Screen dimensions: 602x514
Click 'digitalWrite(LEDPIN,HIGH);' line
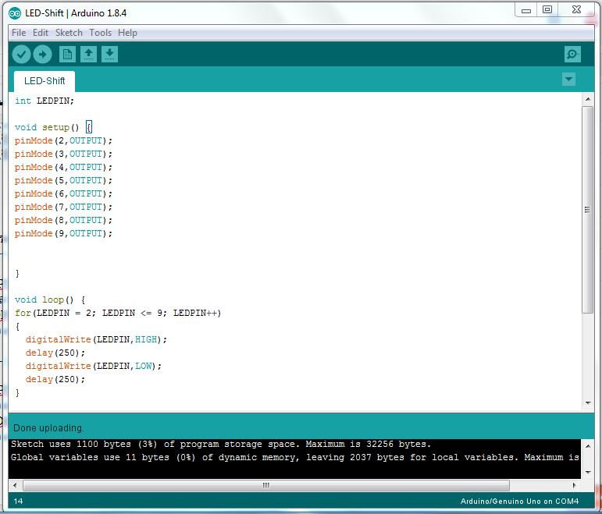click(x=96, y=340)
